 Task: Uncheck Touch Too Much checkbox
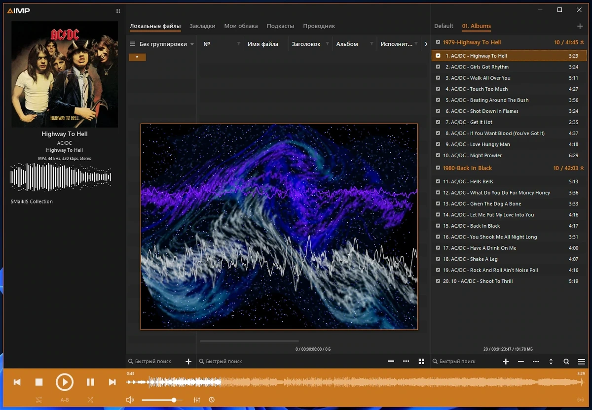[438, 89]
